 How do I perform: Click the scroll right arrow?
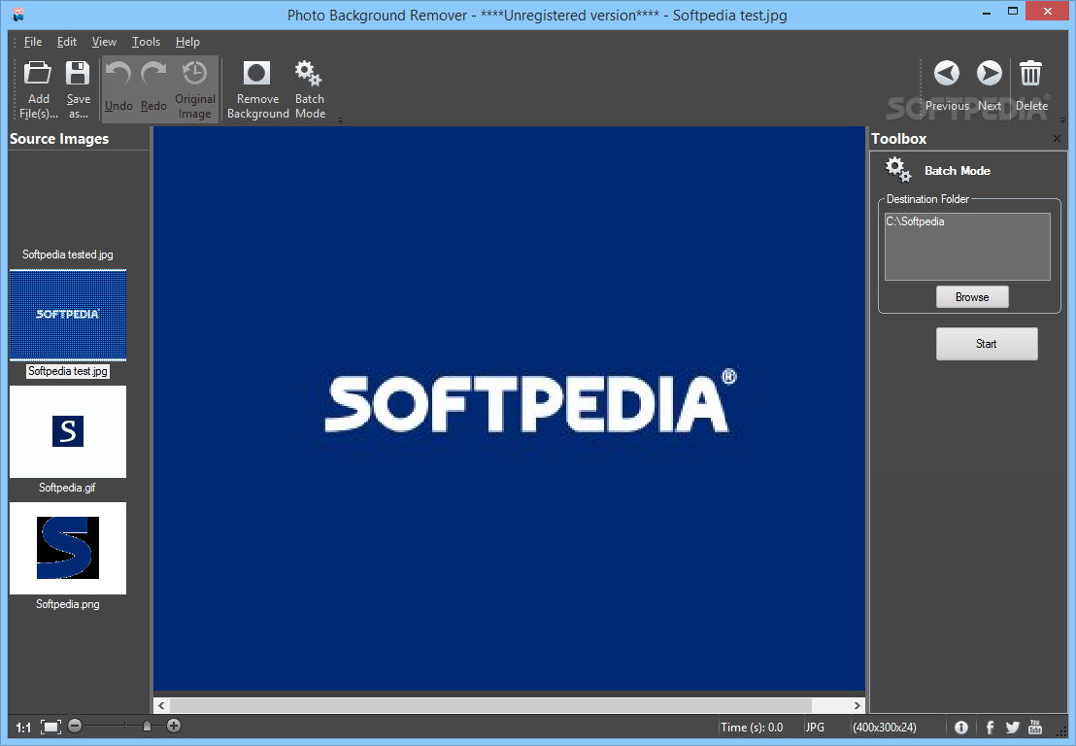(x=857, y=705)
